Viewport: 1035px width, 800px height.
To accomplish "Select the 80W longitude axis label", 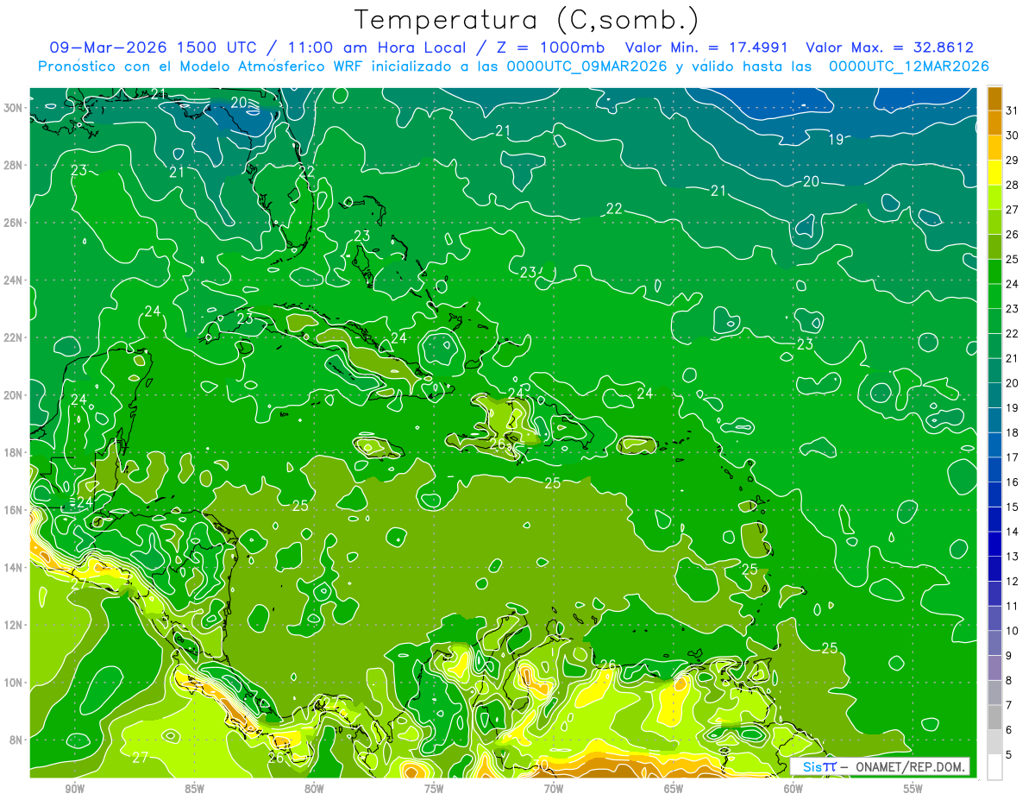I will pos(314,789).
